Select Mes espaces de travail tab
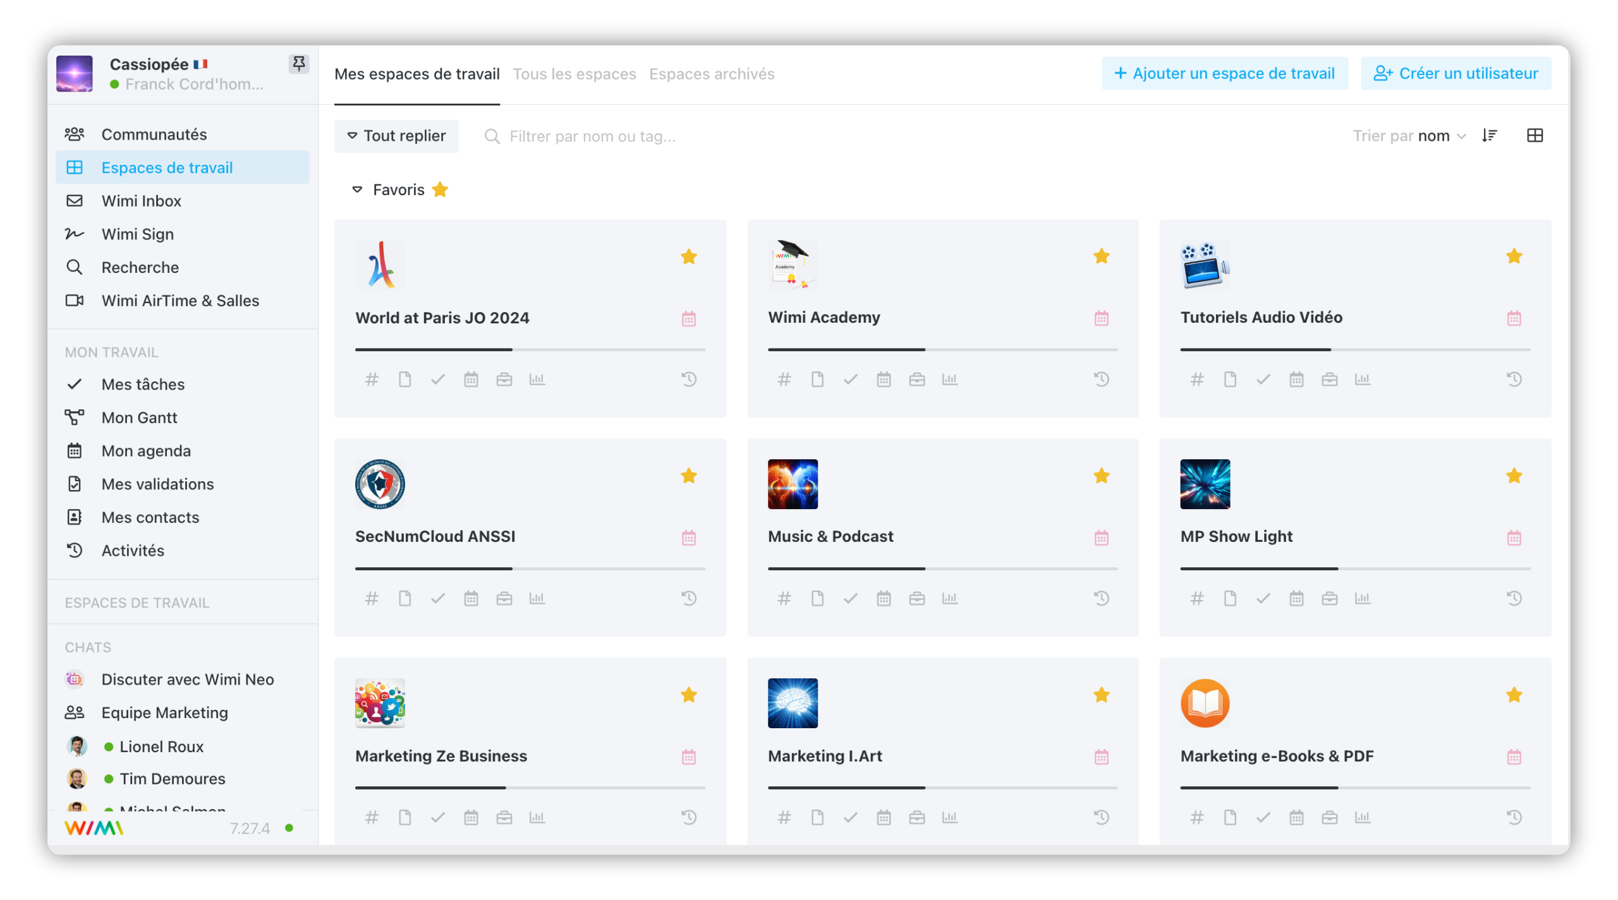This screenshot has height=900, width=1618. 417,74
